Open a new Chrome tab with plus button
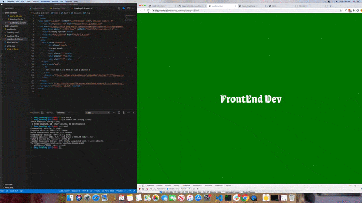 [x=331, y=6]
